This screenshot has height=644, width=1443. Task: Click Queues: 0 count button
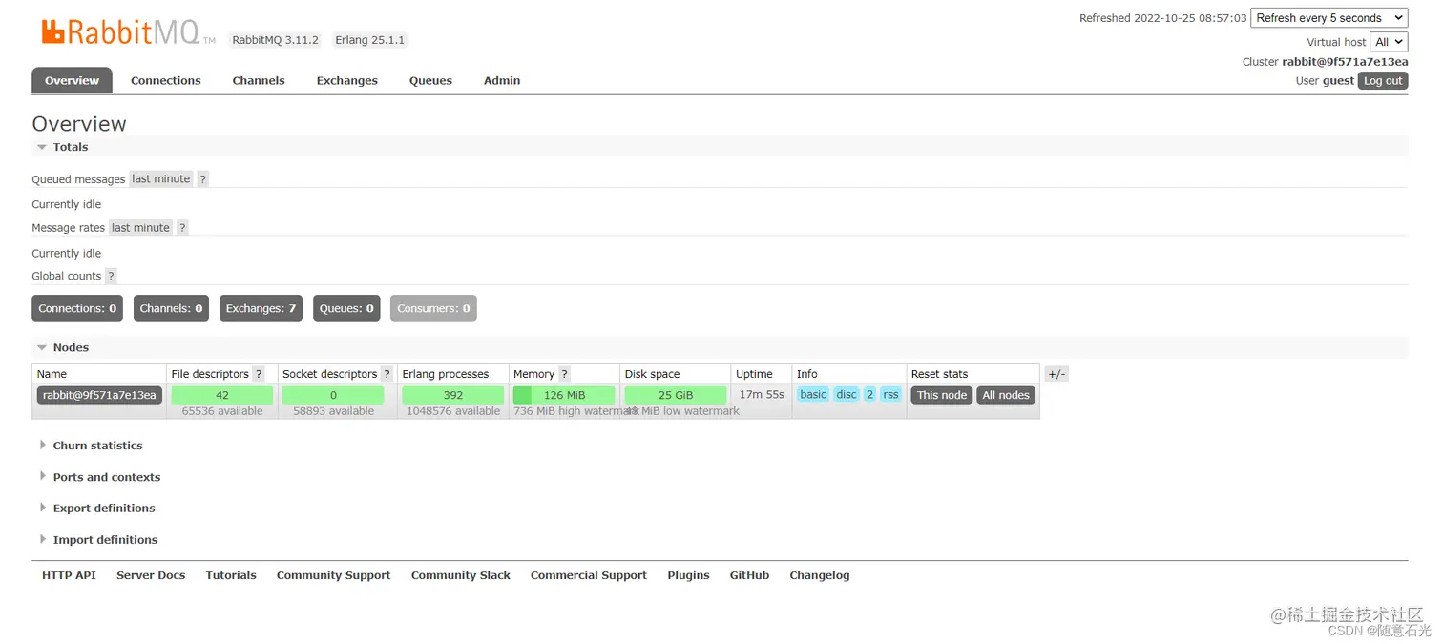pyautogui.click(x=346, y=308)
